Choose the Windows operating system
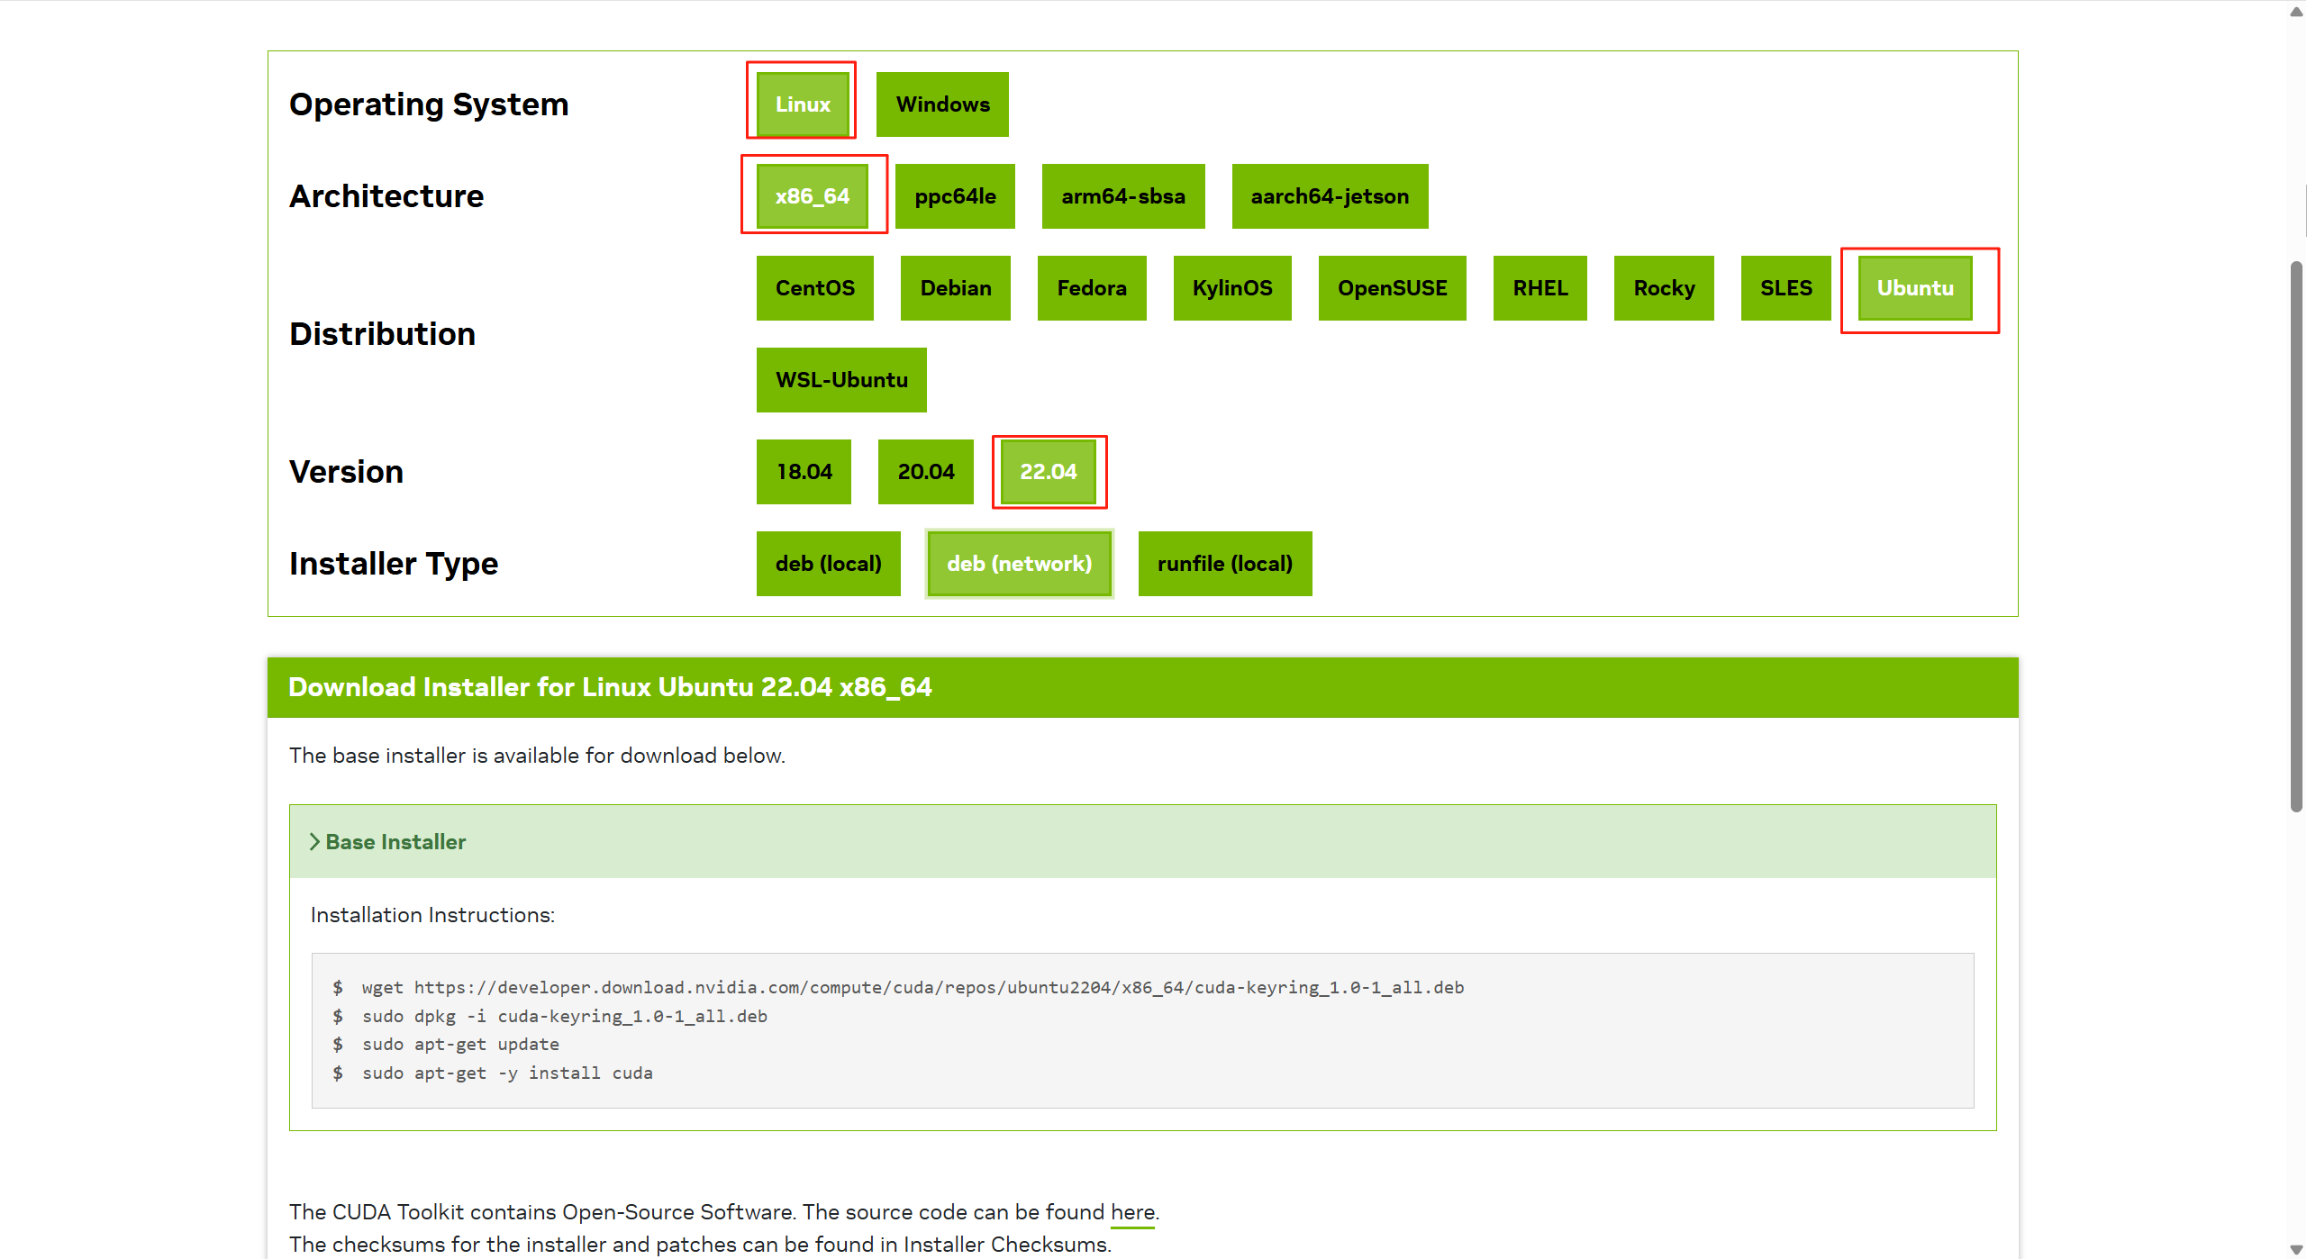Screen dimensions: 2307x1259 pyautogui.click(x=941, y=104)
